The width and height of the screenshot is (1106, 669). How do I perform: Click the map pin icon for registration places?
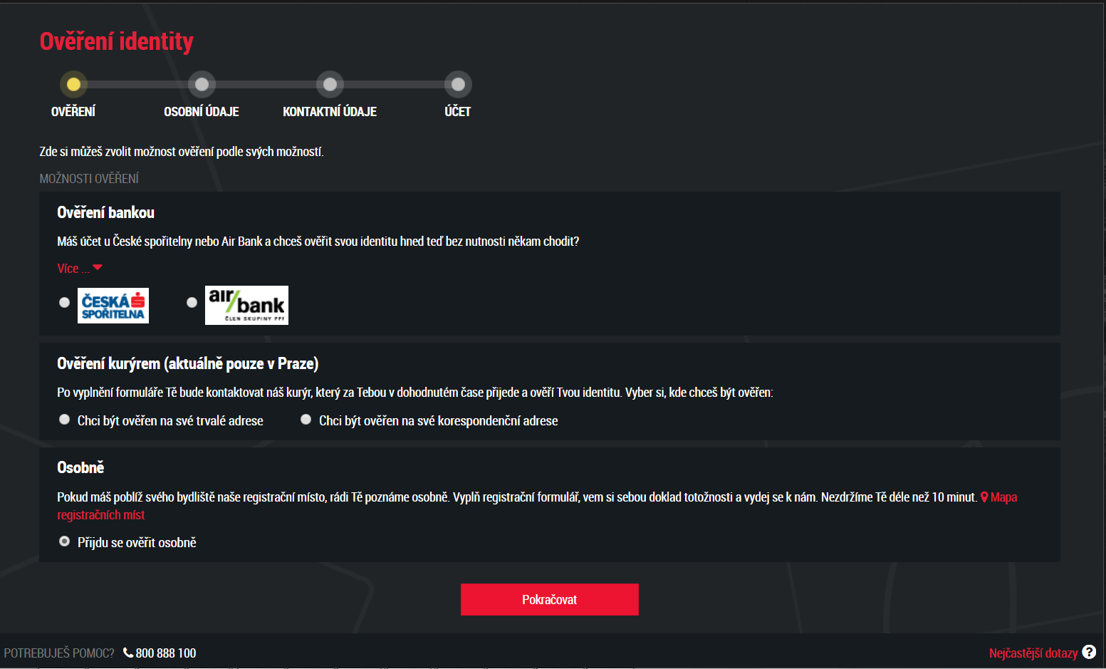click(984, 497)
